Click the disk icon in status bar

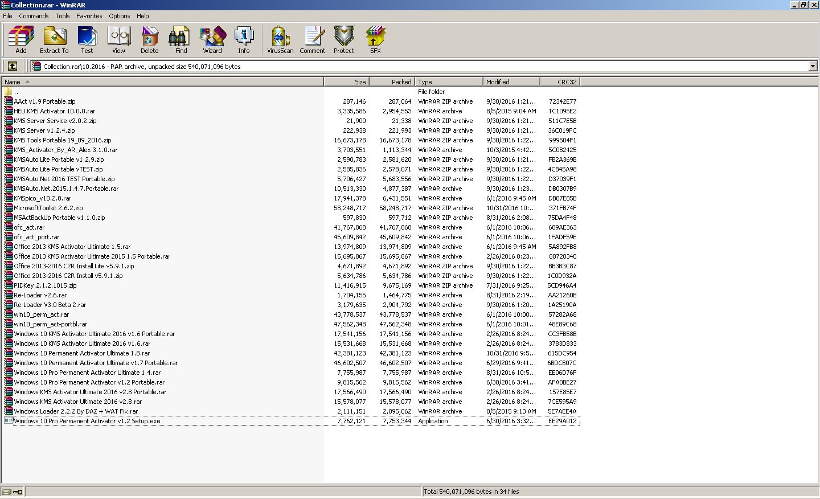point(6,492)
